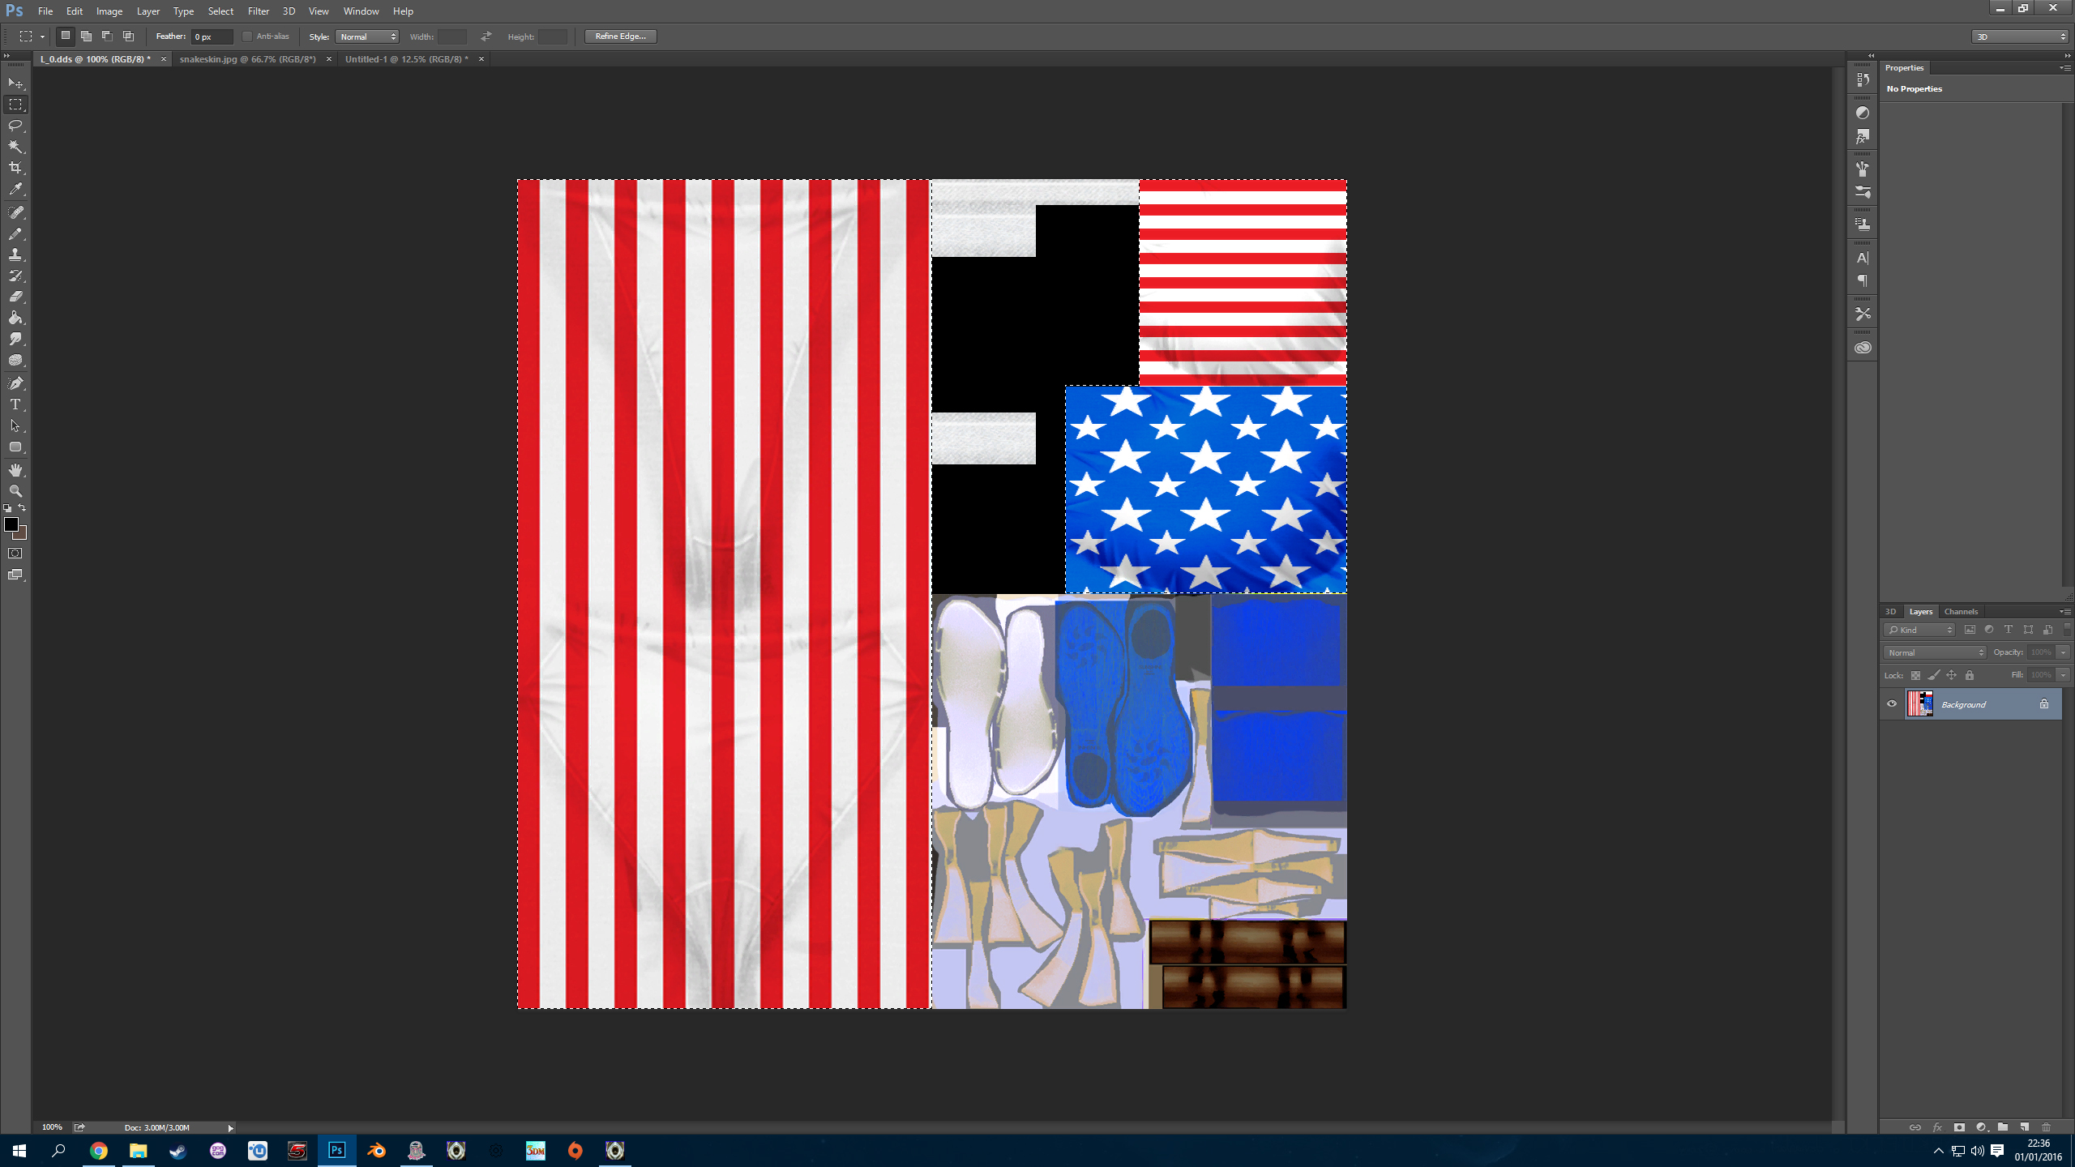Select the Smudge tool
This screenshot has height=1167, width=2075.
click(x=15, y=339)
